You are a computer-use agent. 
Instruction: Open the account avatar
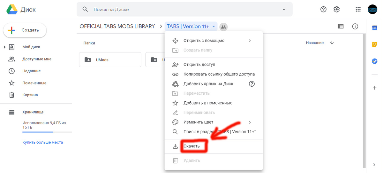point(373,9)
